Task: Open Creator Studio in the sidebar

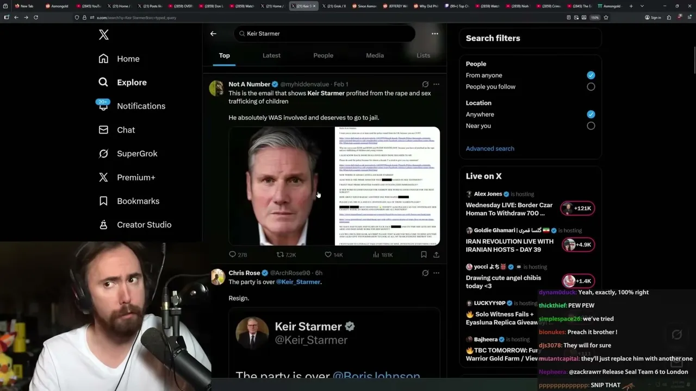Action: pyautogui.click(x=135, y=225)
